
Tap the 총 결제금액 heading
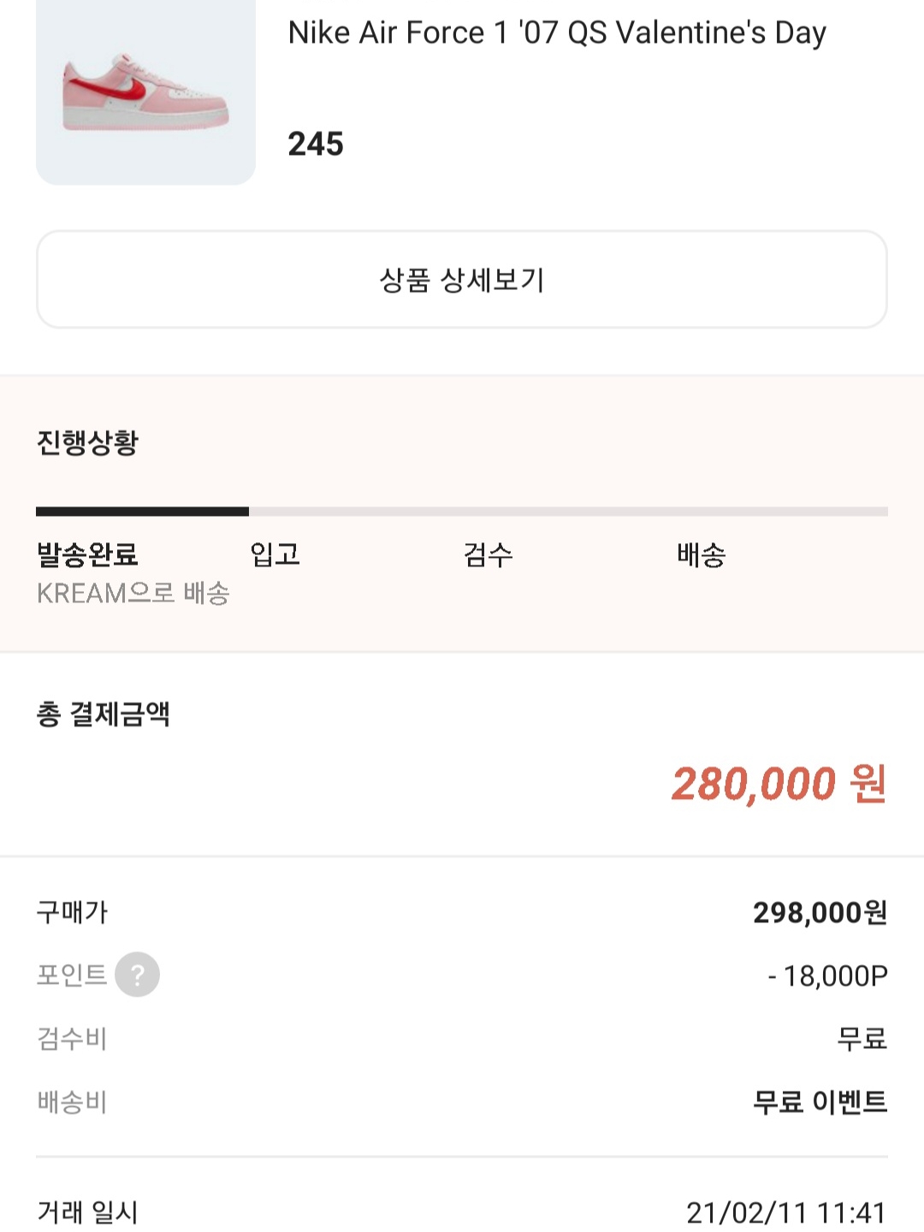tap(104, 714)
